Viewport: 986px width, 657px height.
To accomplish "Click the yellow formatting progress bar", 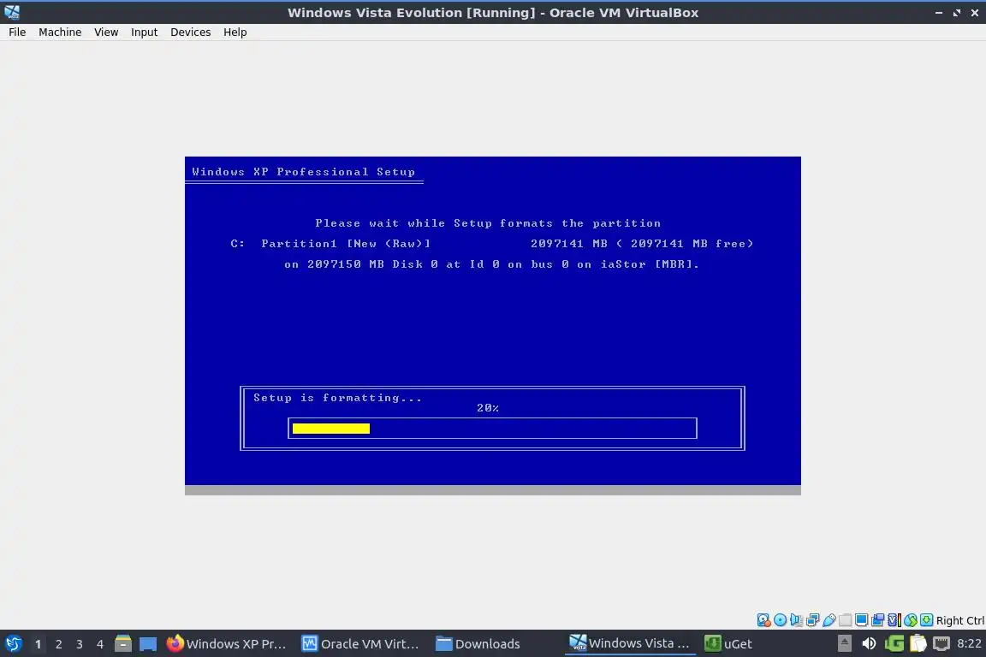I will [330, 429].
